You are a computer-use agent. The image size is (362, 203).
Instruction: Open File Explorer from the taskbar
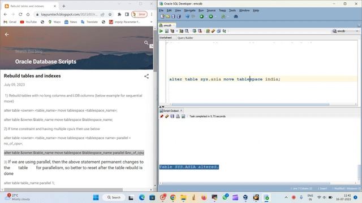pos(183,197)
